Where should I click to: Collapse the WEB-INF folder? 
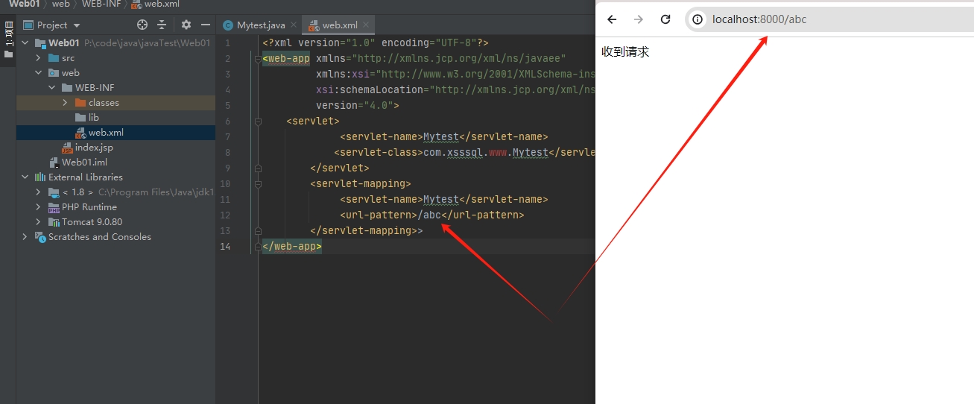coord(51,88)
